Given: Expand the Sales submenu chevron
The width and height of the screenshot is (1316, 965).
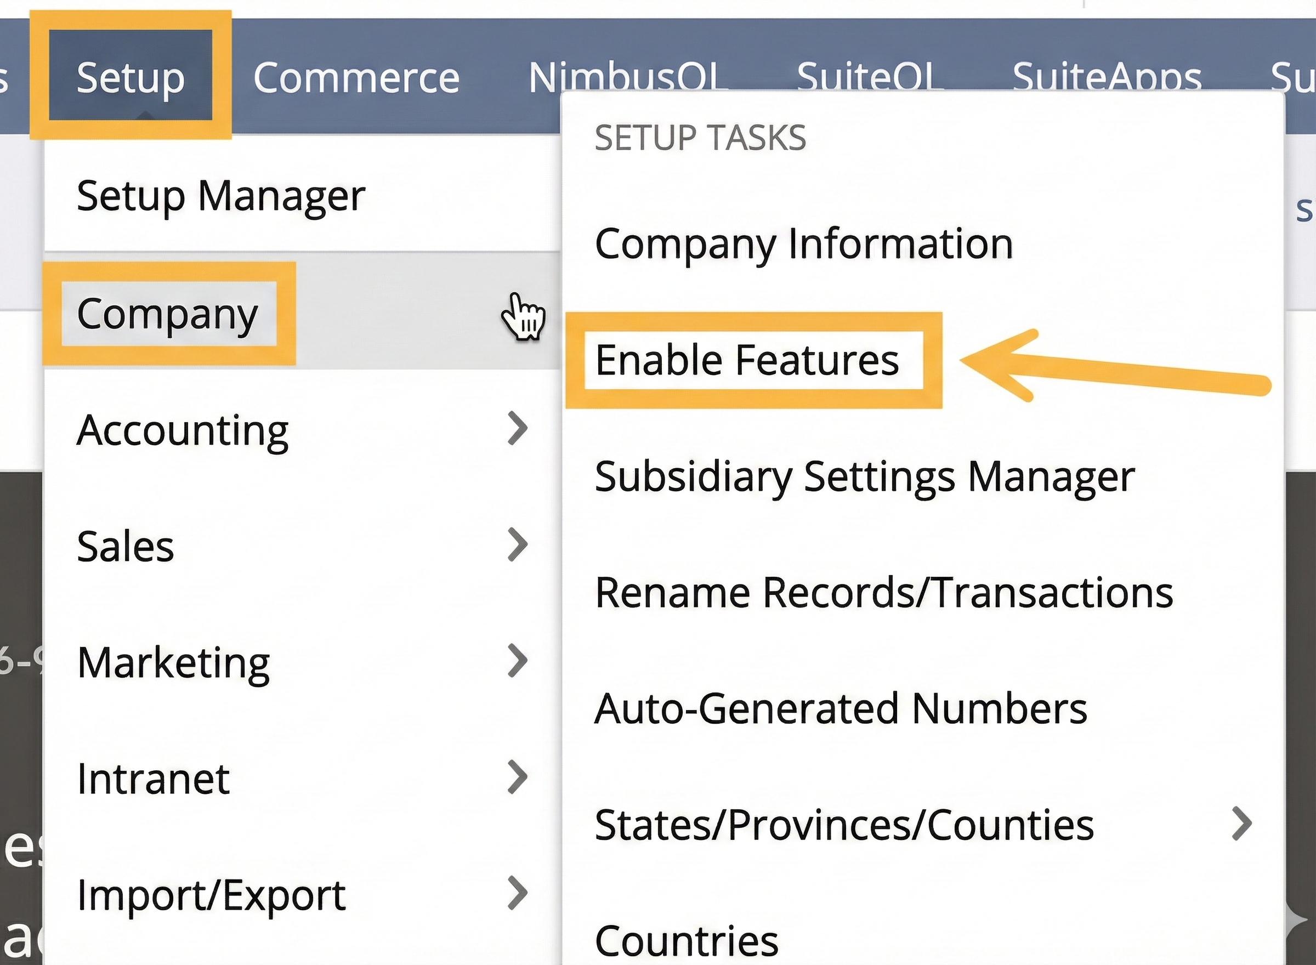Looking at the screenshot, I should 518,544.
